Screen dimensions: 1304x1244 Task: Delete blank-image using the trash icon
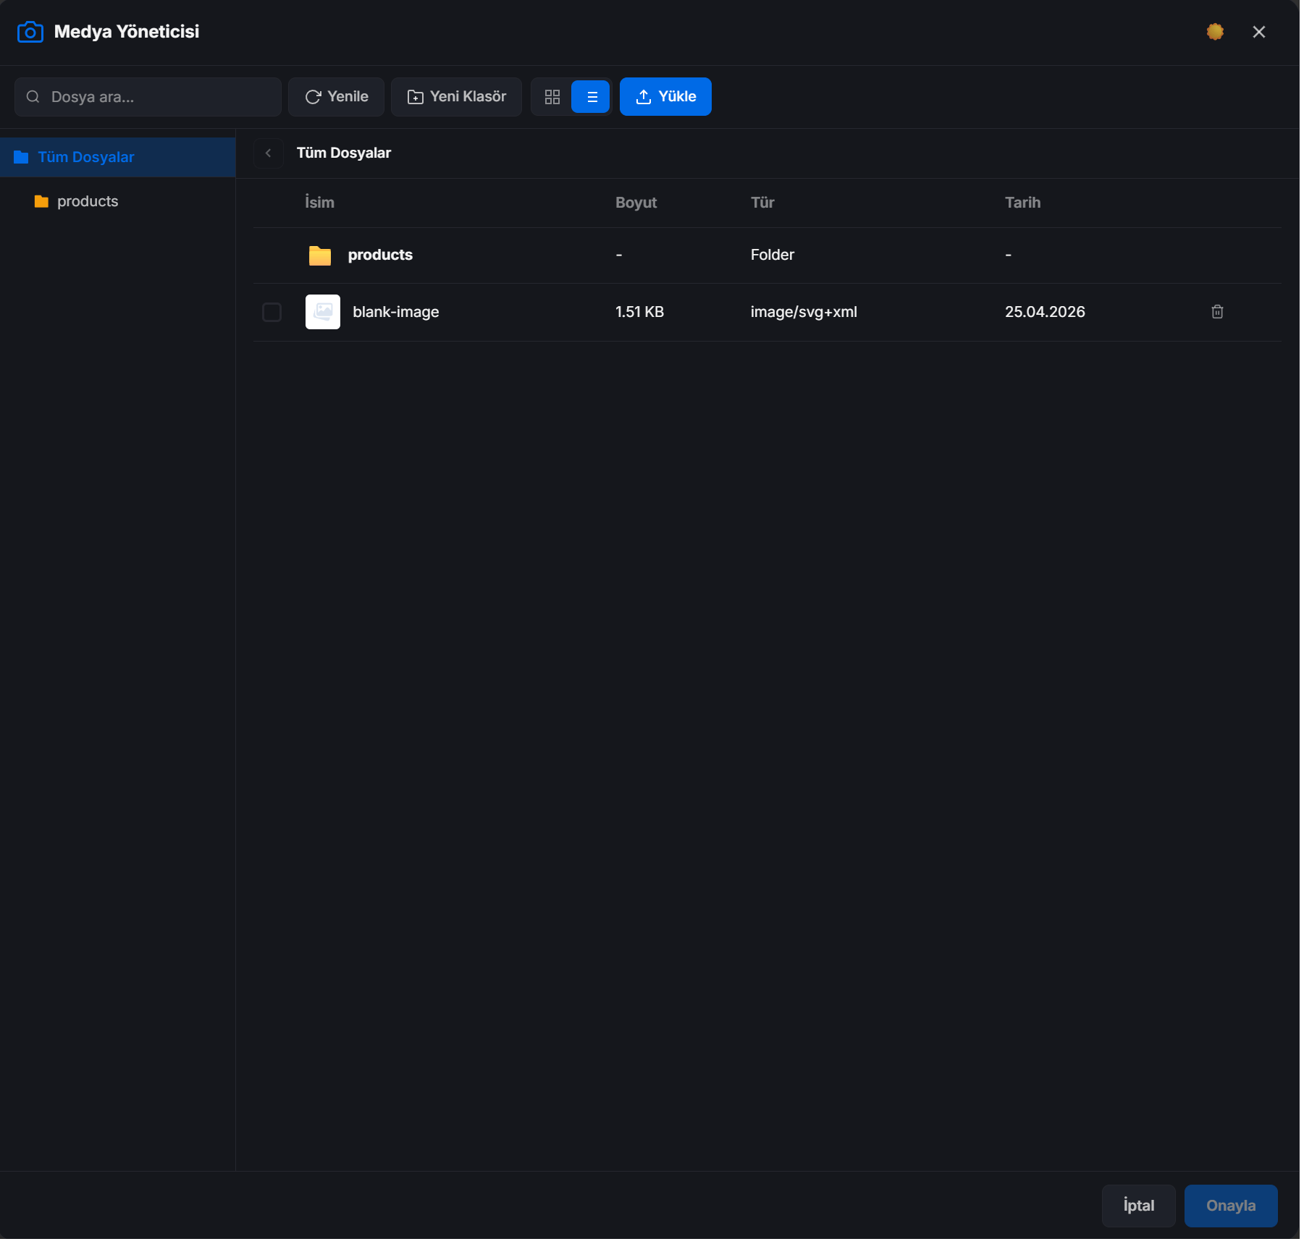click(1217, 311)
